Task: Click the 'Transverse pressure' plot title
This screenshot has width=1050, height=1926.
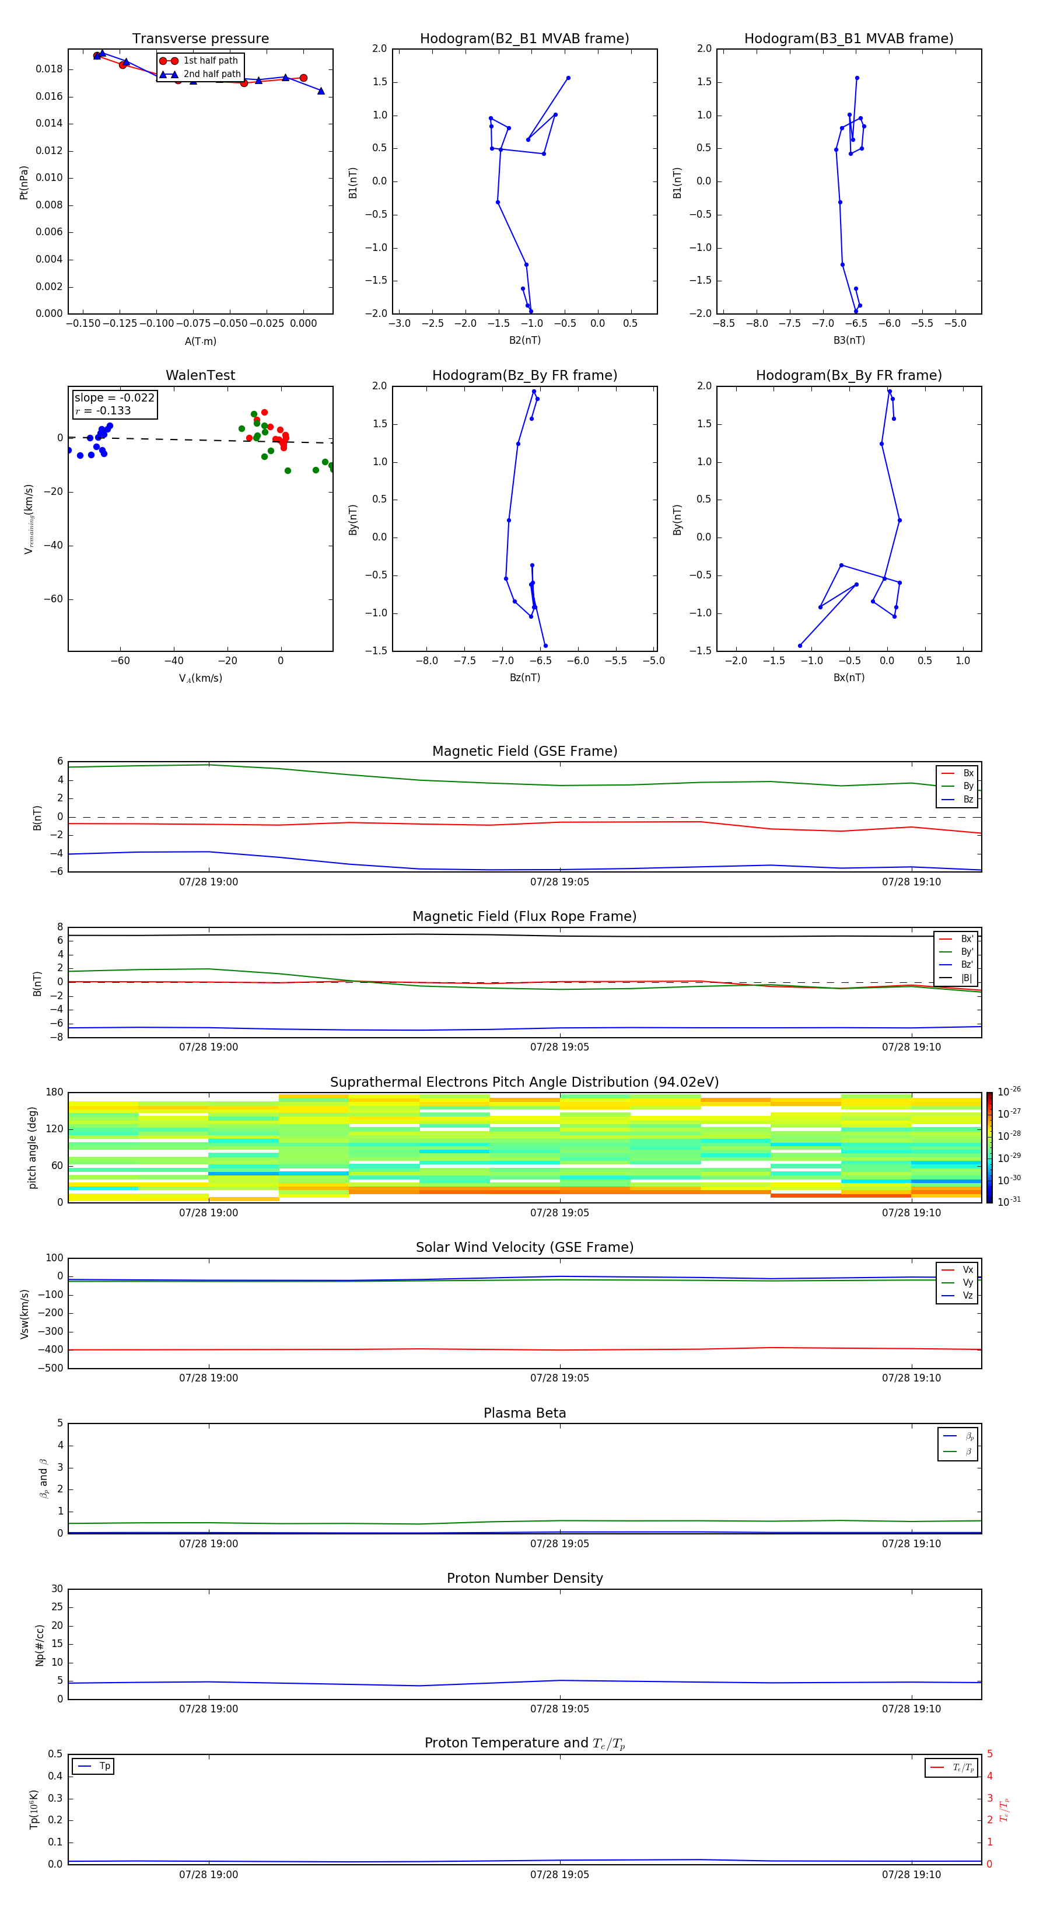Action: [x=200, y=39]
